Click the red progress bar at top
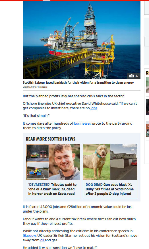 click(x=74, y=0)
